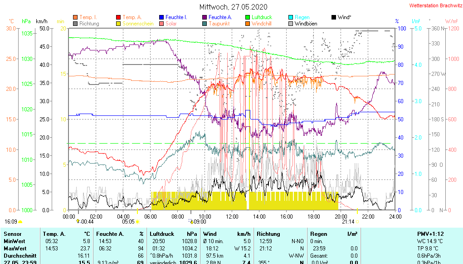Image resolution: width=463 pixels, height=264 pixels.
Task: Click the orange Temp. I. legend swatch
Action: pos(75,17)
